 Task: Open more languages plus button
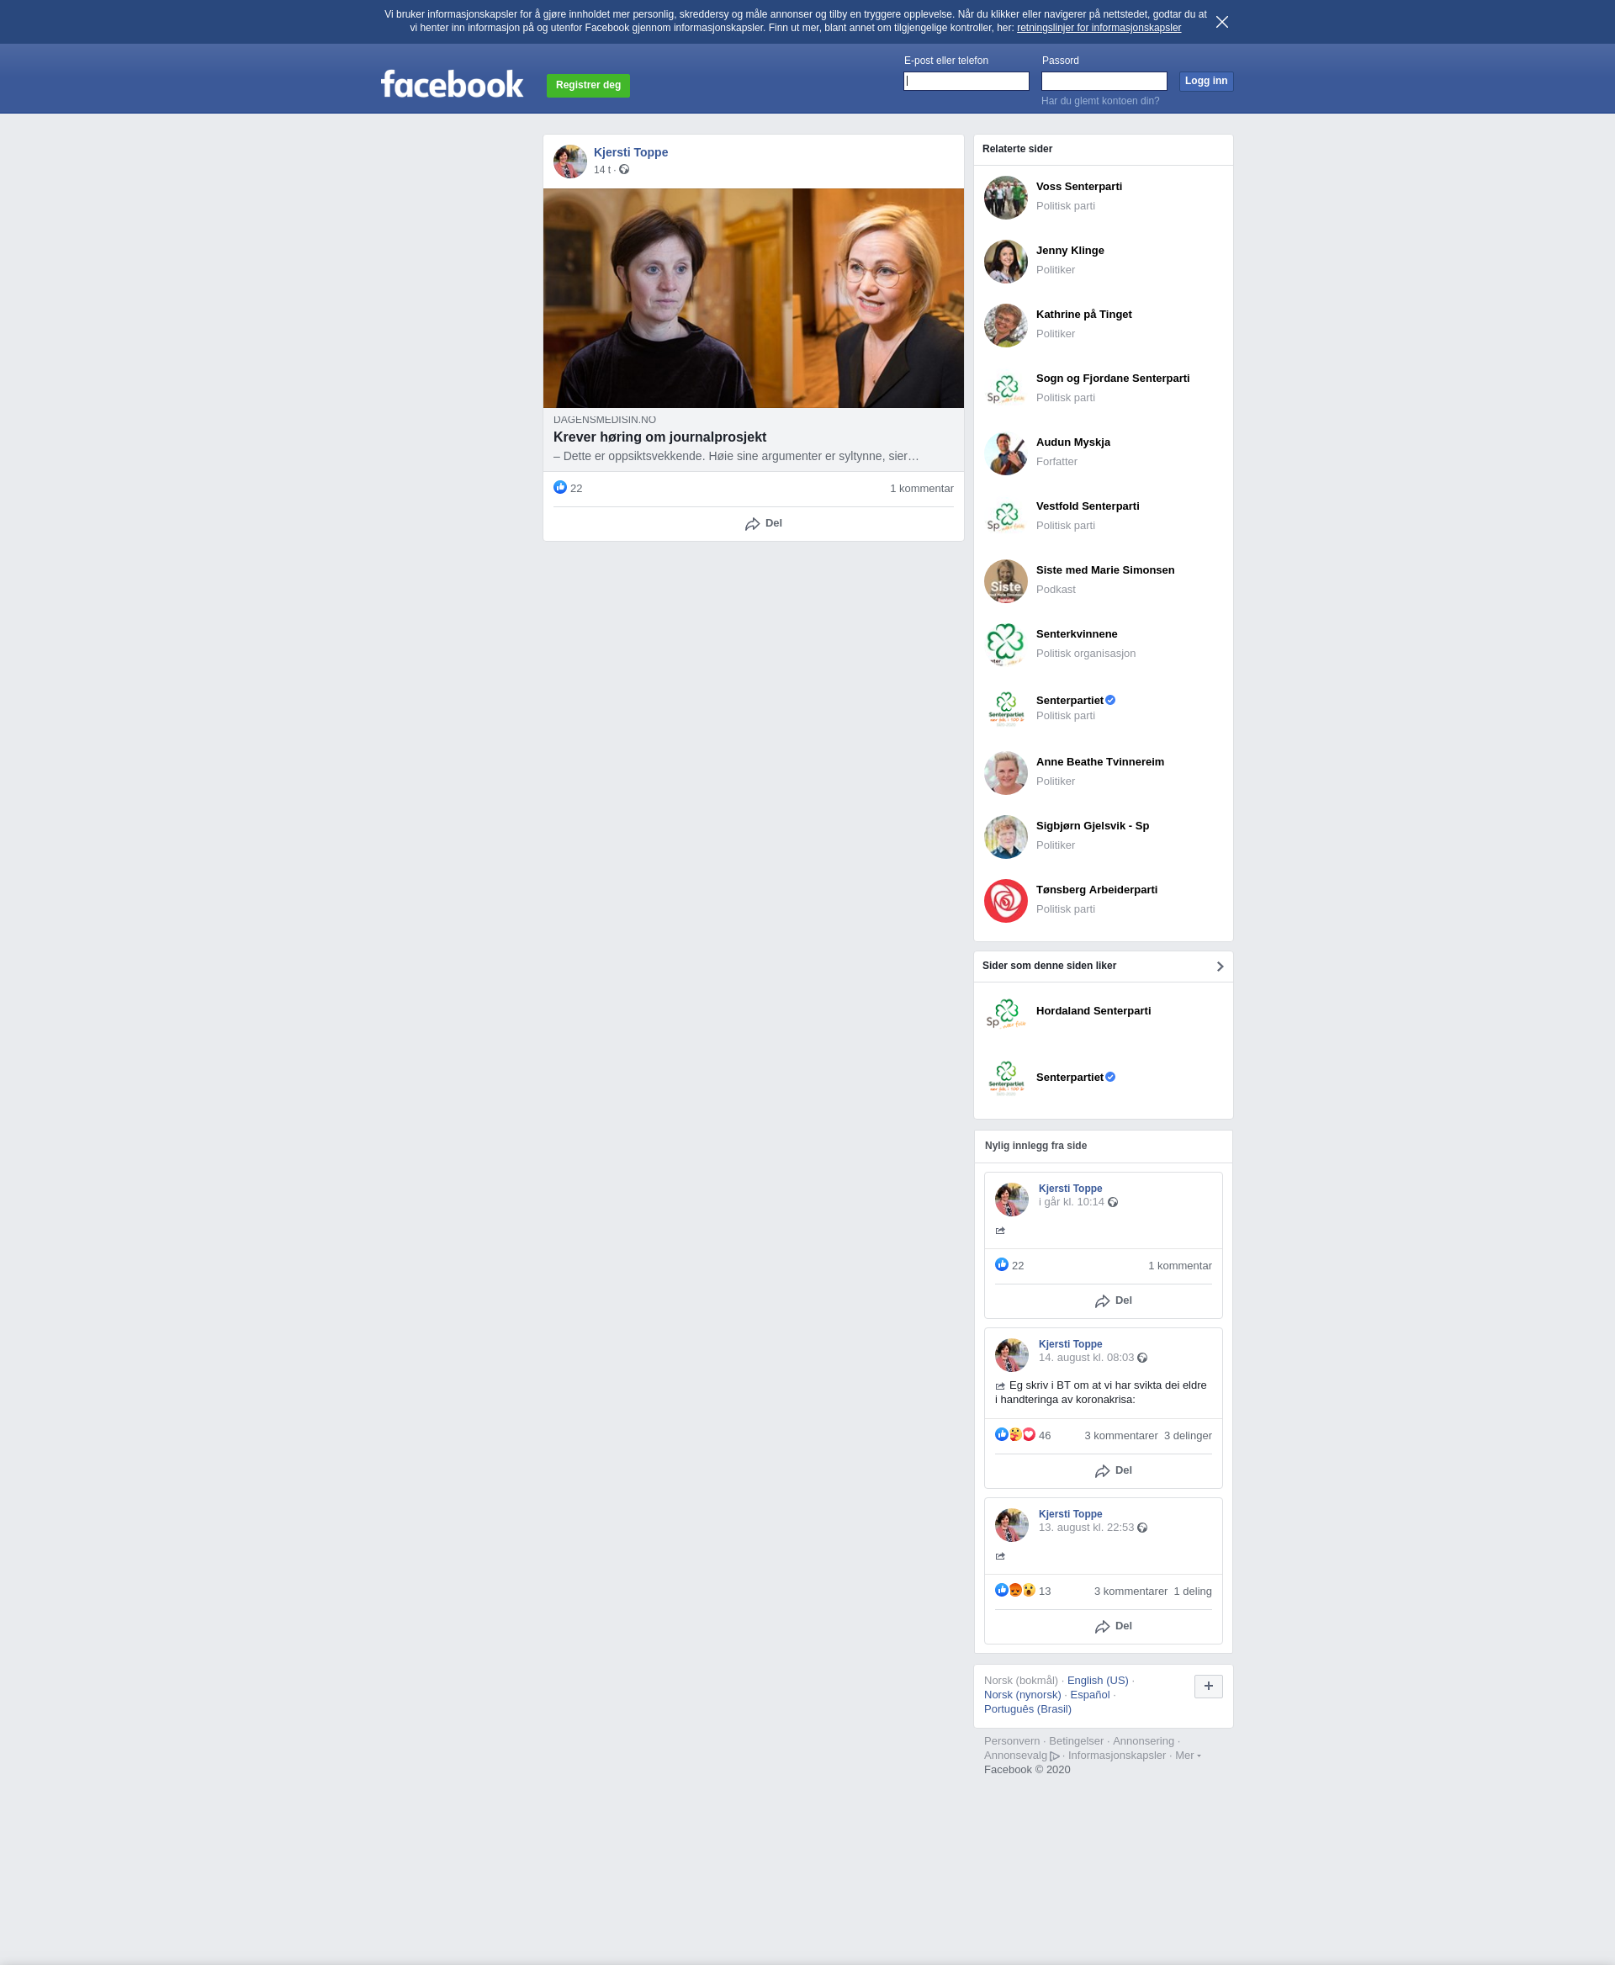1208,1686
